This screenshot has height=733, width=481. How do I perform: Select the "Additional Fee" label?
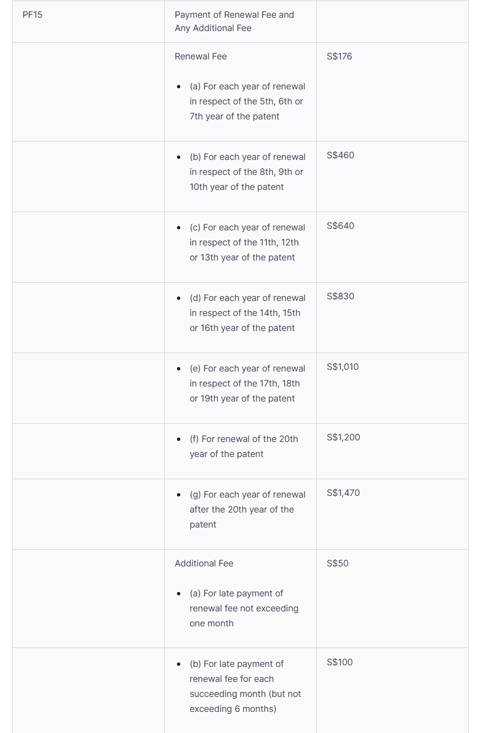pos(204,564)
